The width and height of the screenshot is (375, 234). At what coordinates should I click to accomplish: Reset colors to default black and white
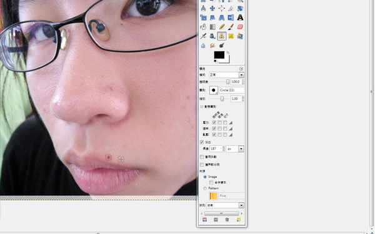pyautogui.click(x=215, y=61)
